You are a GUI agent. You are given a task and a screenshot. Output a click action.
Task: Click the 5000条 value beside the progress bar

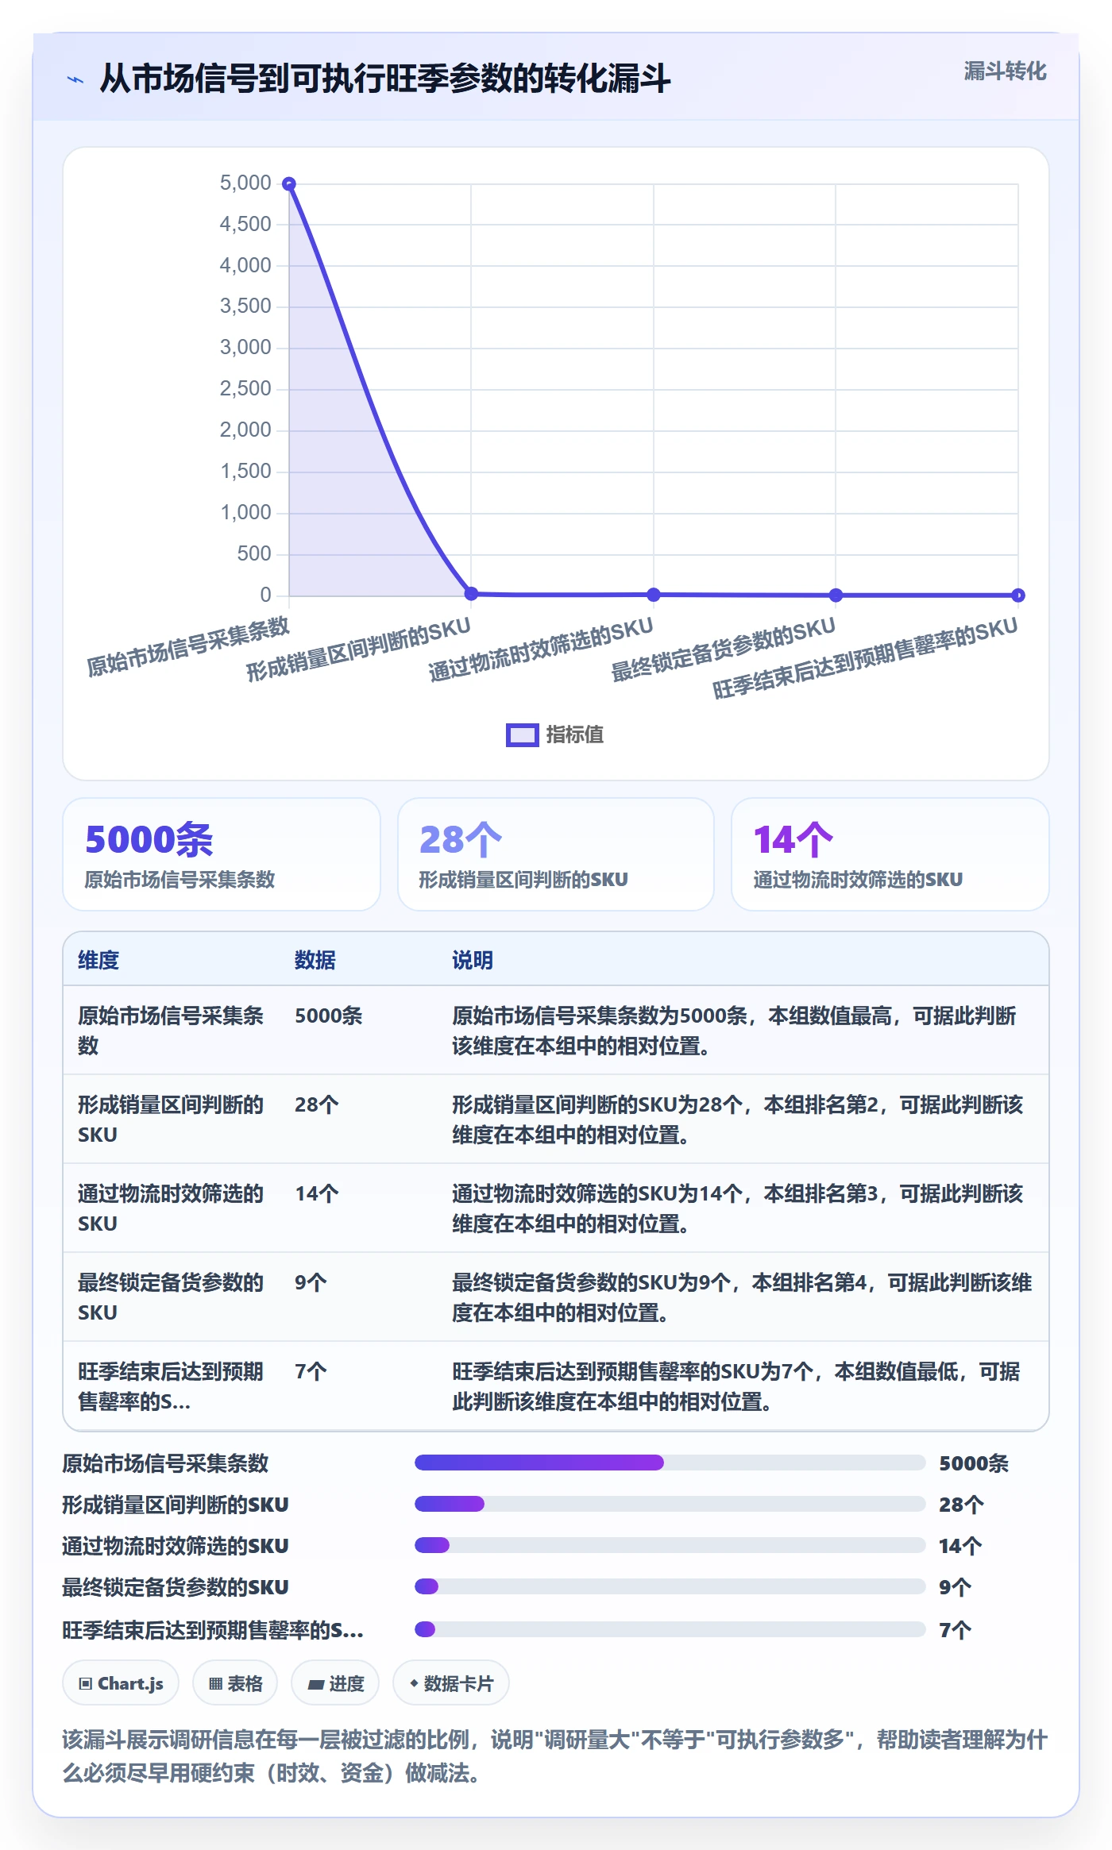point(974,1463)
